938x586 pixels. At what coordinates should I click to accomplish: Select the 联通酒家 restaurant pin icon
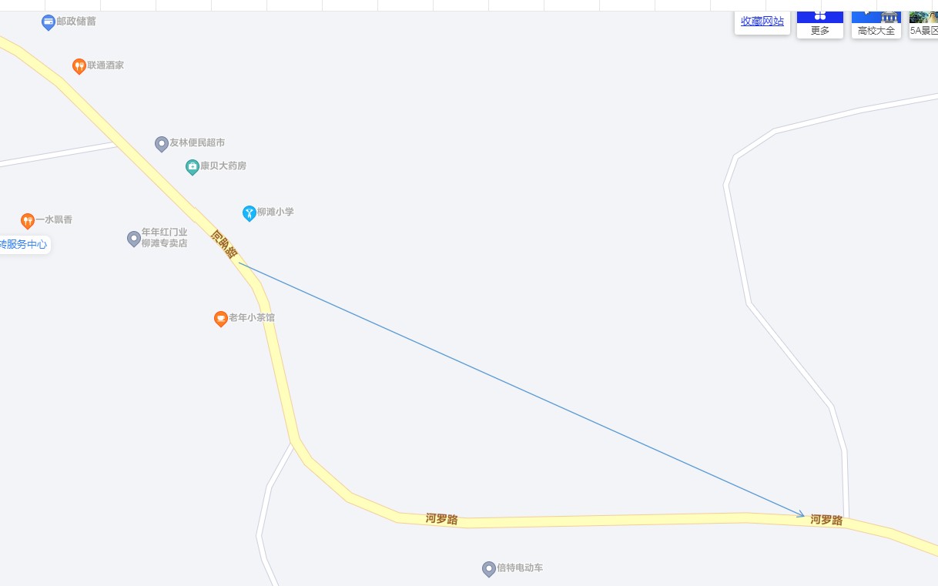79,66
